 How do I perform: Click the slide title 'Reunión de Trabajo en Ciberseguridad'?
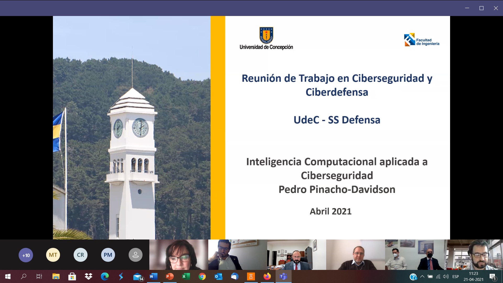coord(337,85)
